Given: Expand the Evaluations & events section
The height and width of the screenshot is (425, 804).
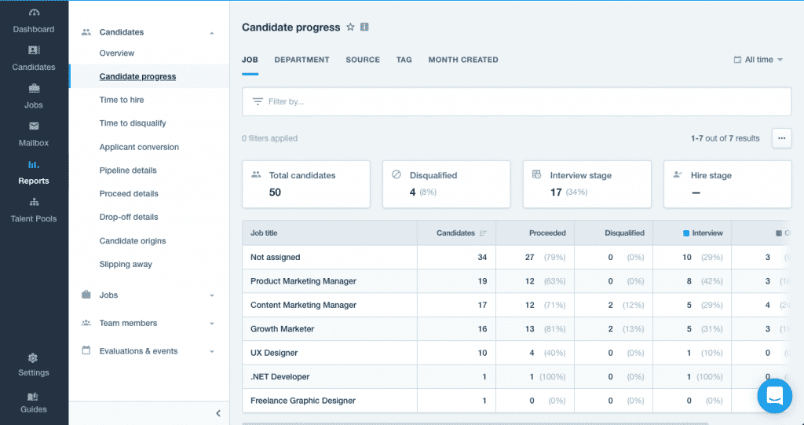Looking at the screenshot, I should pyautogui.click(x=211, y=352).
